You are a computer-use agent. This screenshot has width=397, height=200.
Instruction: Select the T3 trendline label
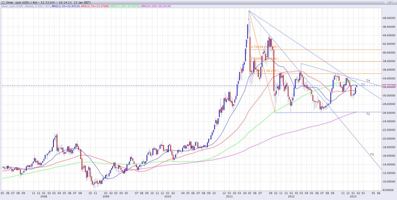[x=372, y=154]
